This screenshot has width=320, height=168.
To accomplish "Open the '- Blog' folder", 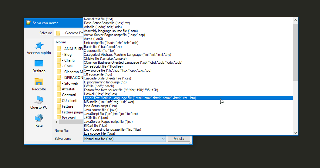I will pyautogui.click(x=64, y=55).
